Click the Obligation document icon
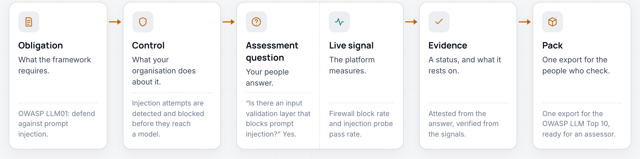The height and width of the screenshot is (159, 640). [x=29, y=22]
